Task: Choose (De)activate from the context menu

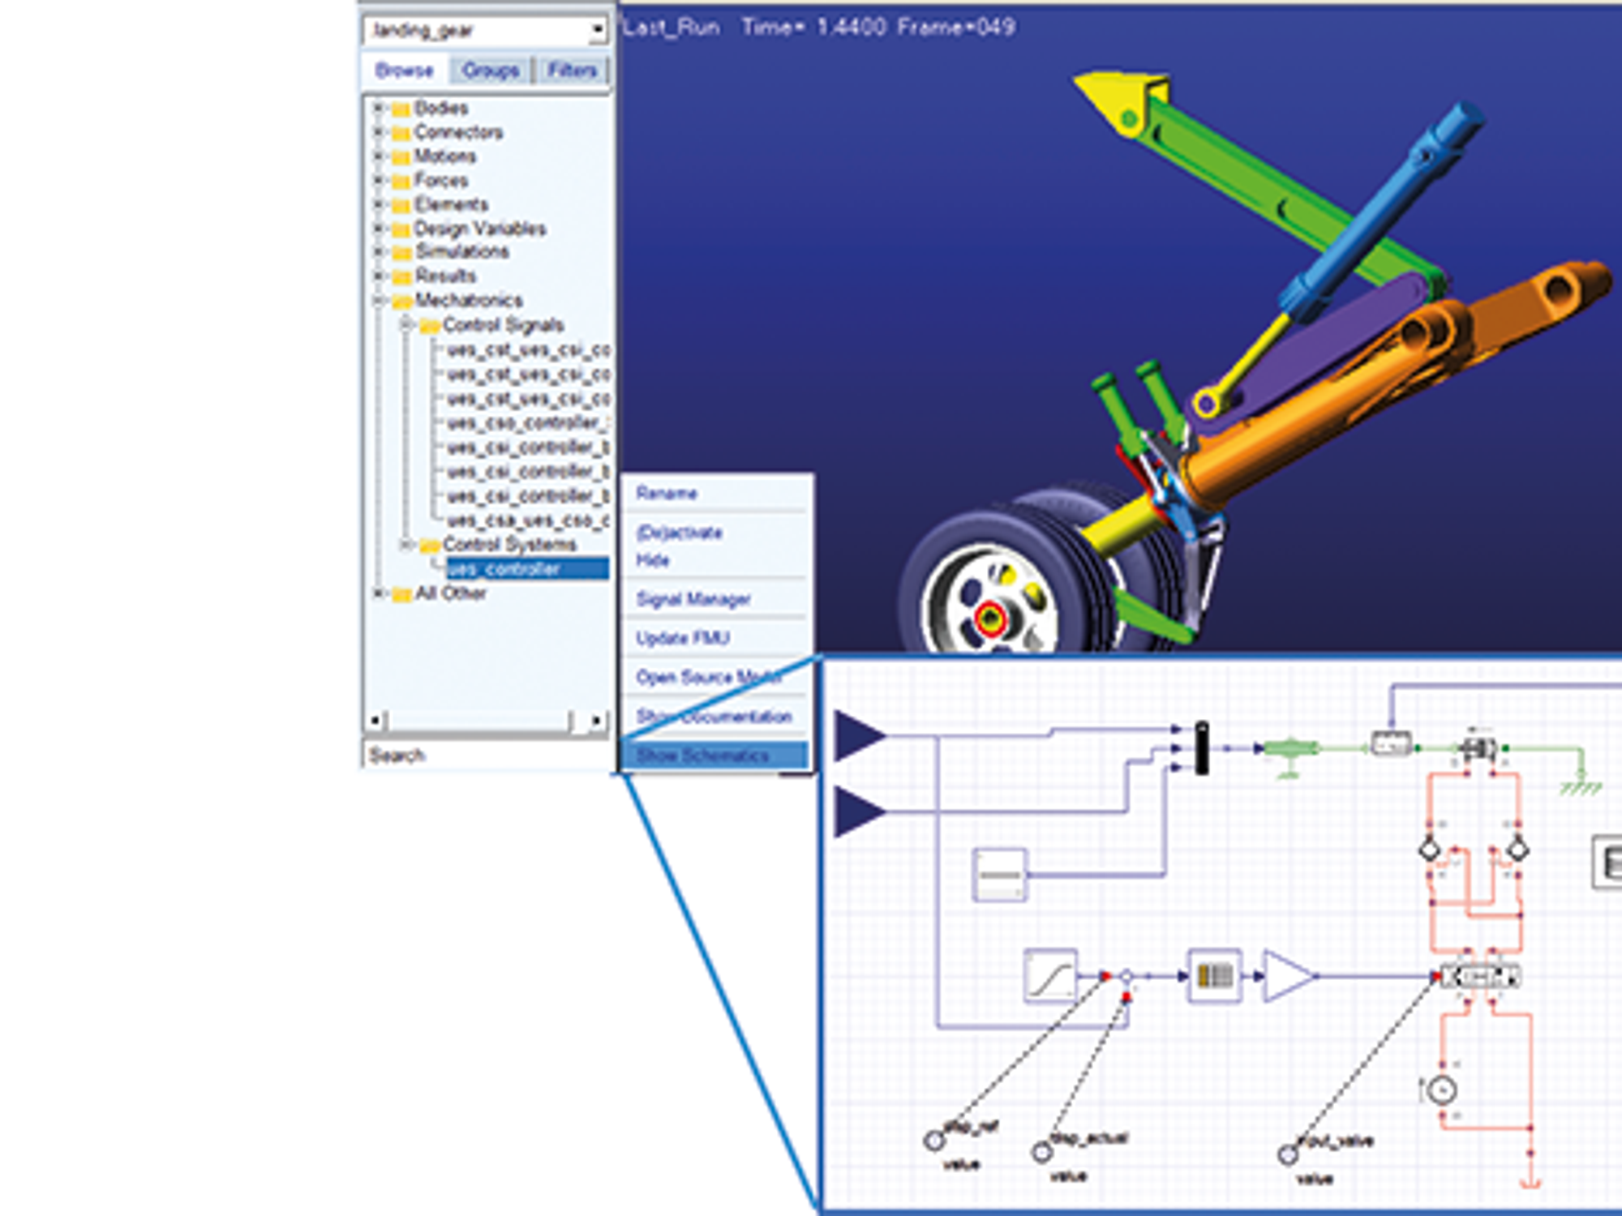Action: [x=679, y=533]
